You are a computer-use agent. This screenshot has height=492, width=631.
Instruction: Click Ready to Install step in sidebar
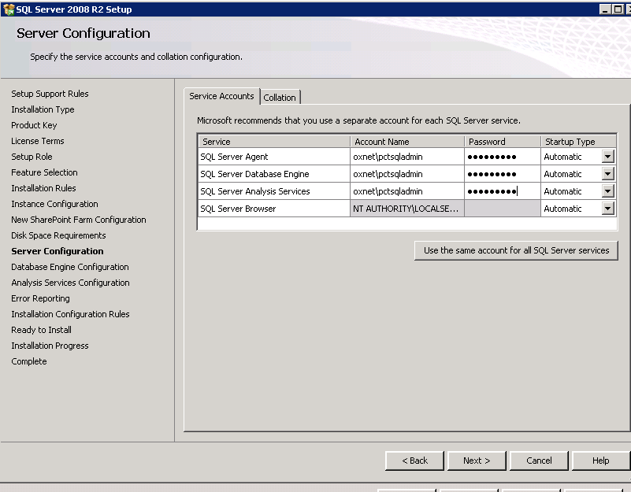tap(41, 330)
